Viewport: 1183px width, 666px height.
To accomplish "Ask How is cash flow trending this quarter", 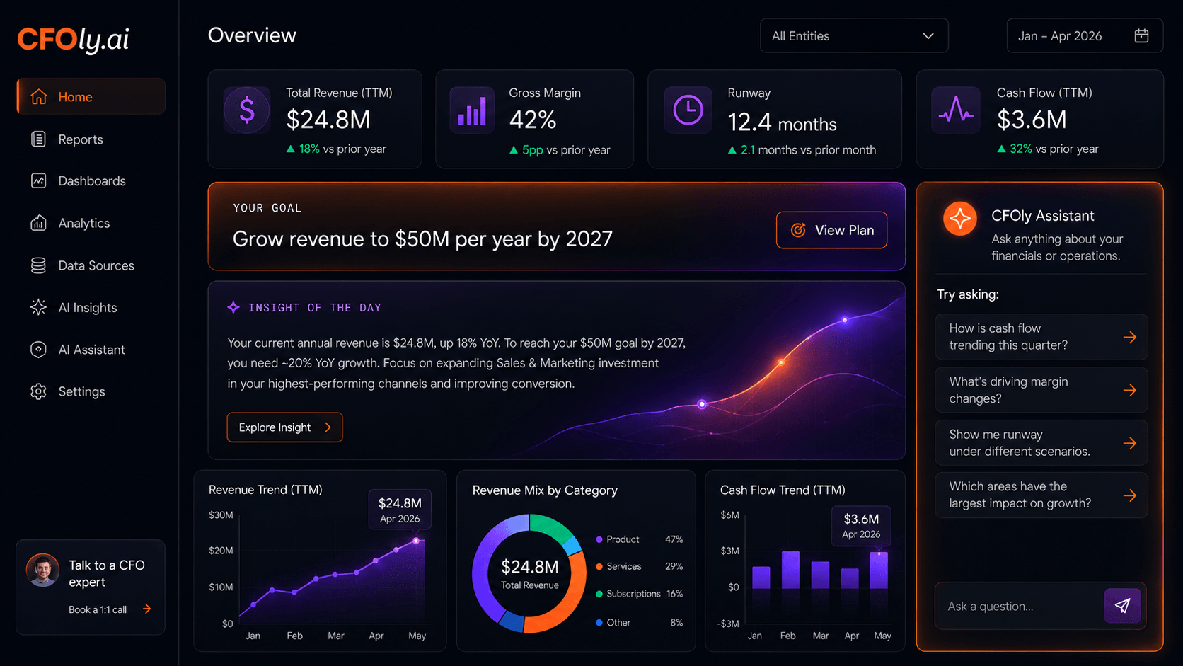I will coord(1041,337).
